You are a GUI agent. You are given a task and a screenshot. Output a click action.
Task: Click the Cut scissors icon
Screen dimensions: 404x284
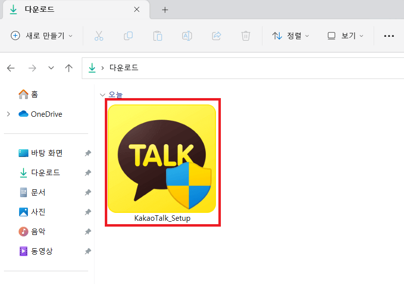[x=99, y=36]
